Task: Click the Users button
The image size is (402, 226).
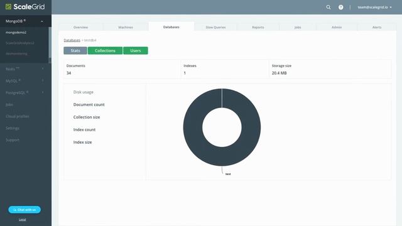Action: tap(136, 50)
